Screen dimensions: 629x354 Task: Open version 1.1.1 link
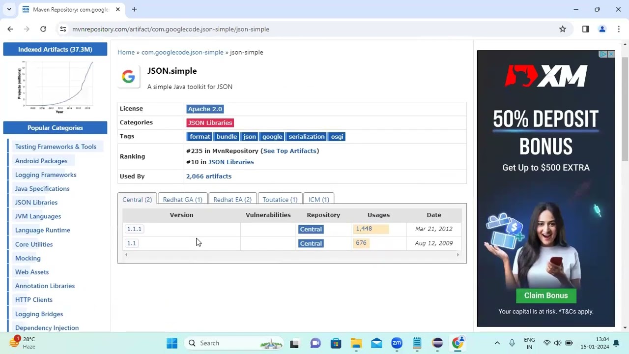tap(134, 229)
